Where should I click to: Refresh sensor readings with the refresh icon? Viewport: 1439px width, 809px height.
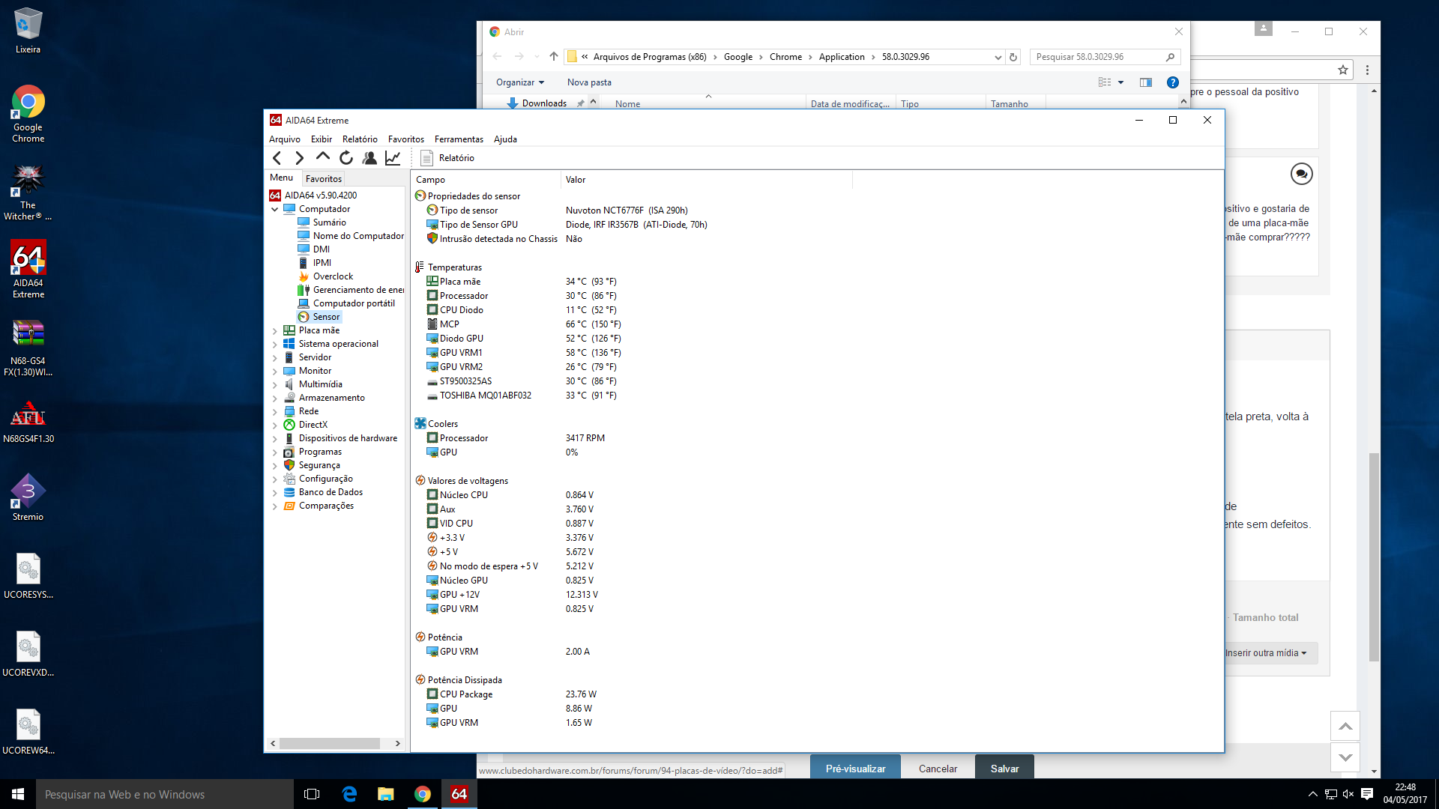pos(346,158)
